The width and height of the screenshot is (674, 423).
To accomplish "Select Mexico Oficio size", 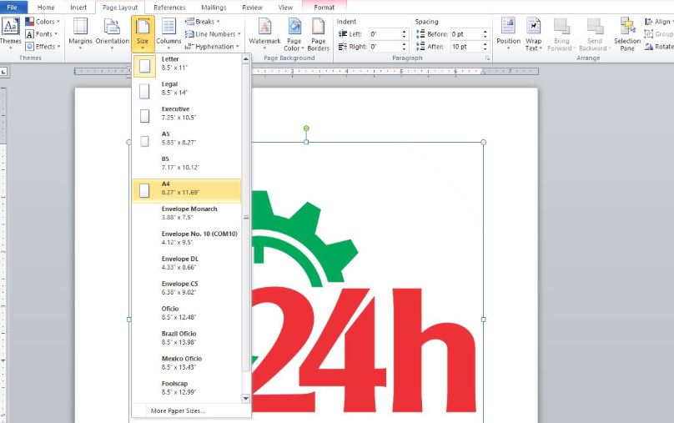I will click(187, 365).
